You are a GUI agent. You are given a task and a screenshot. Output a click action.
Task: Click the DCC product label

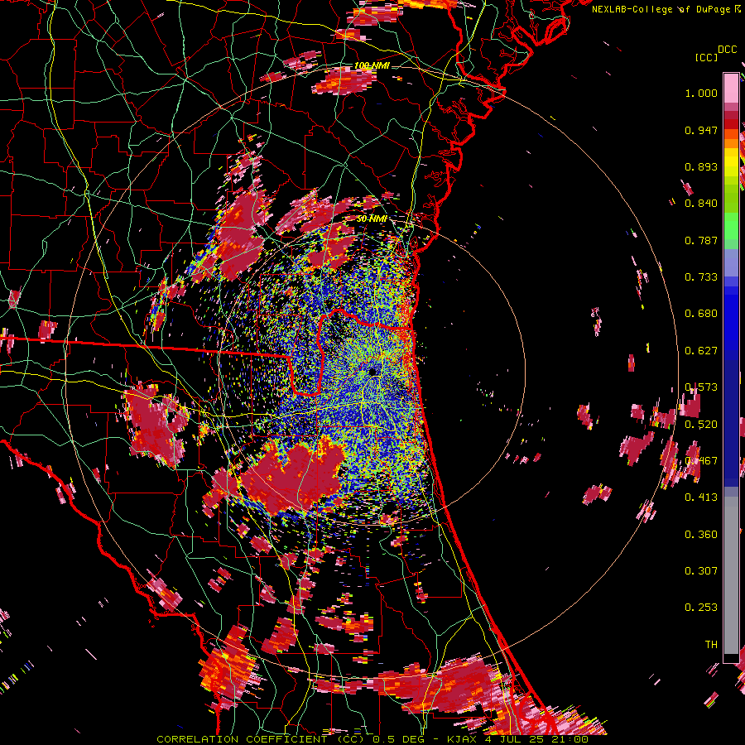pyautogui.click(x=727, y=50)
